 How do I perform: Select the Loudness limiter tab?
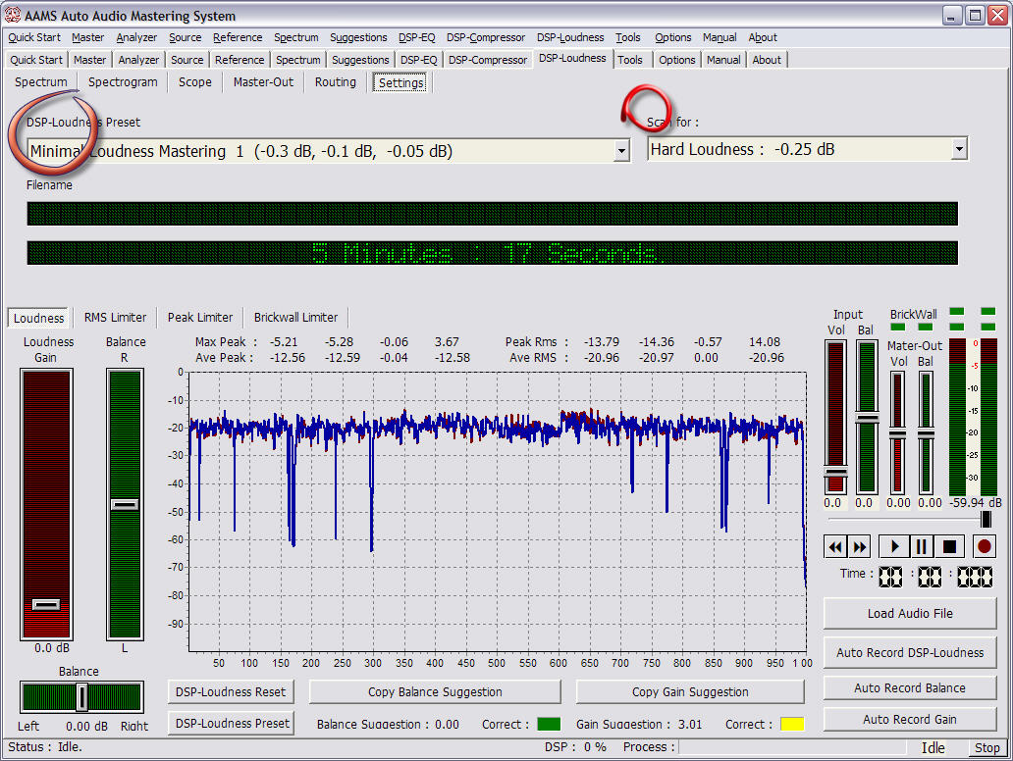38,318
